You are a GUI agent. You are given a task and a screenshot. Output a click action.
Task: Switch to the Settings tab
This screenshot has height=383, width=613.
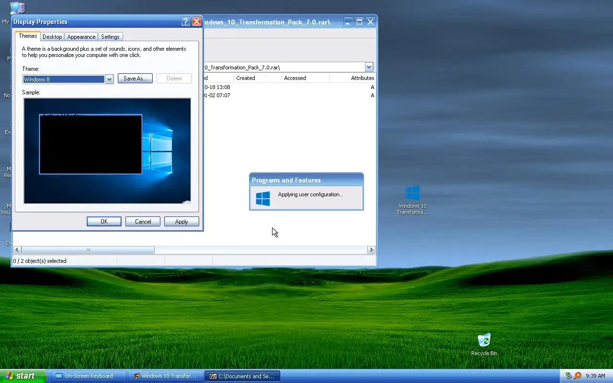[110, 37]
